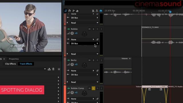
Task: Toggle polarity reverse on Robbie track
Action: (x=97, y=39)
